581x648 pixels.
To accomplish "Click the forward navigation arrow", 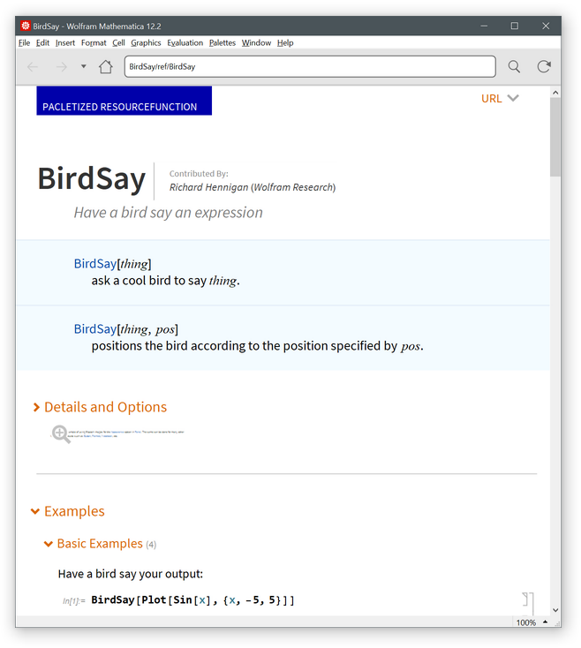I will 61,67.
